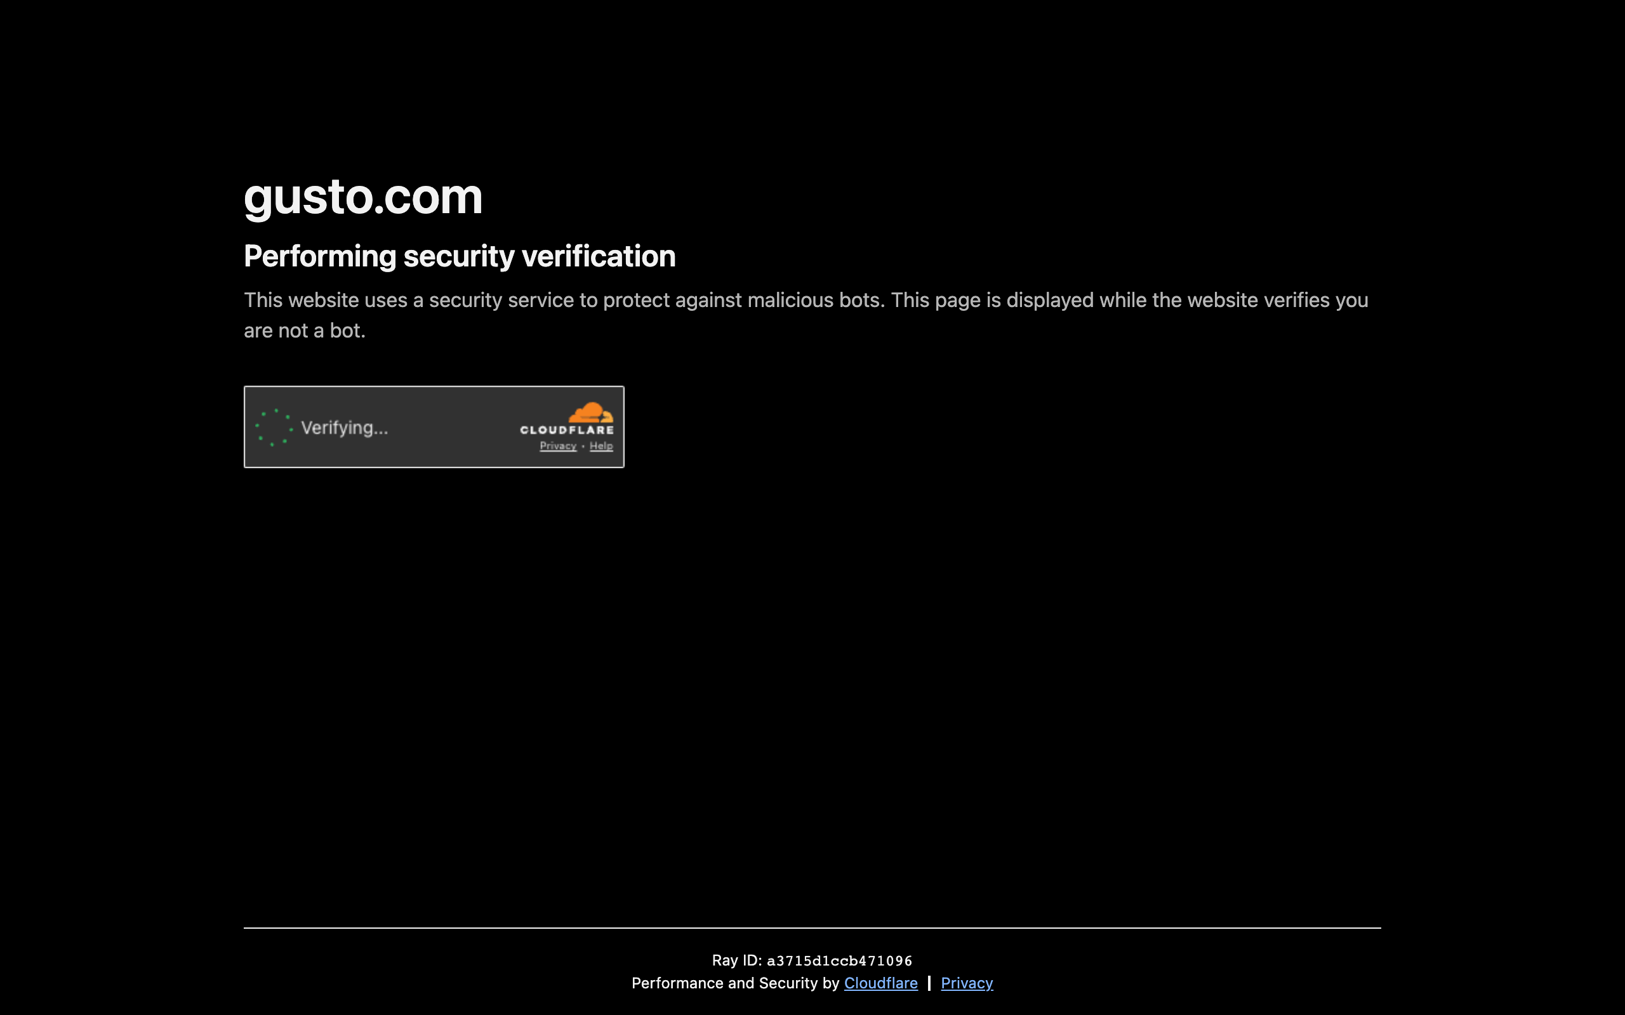Click the 'Verifying...' status text

[x=345, y=428]
